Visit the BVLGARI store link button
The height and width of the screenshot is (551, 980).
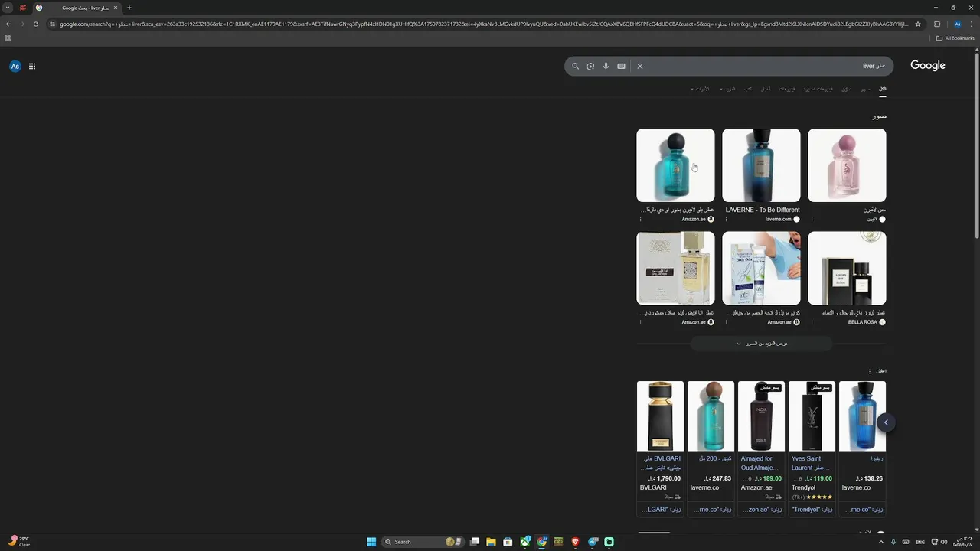tap(660, 509)
